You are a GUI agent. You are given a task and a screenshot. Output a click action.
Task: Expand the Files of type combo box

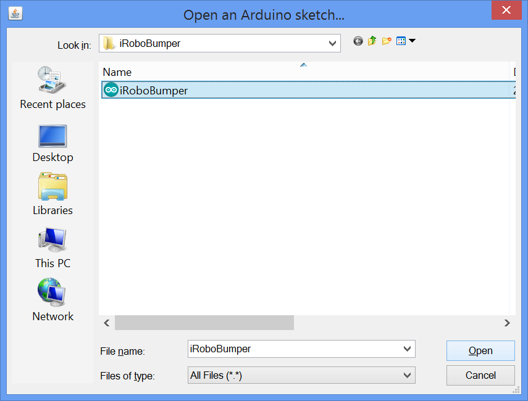[x=407, y=375]
